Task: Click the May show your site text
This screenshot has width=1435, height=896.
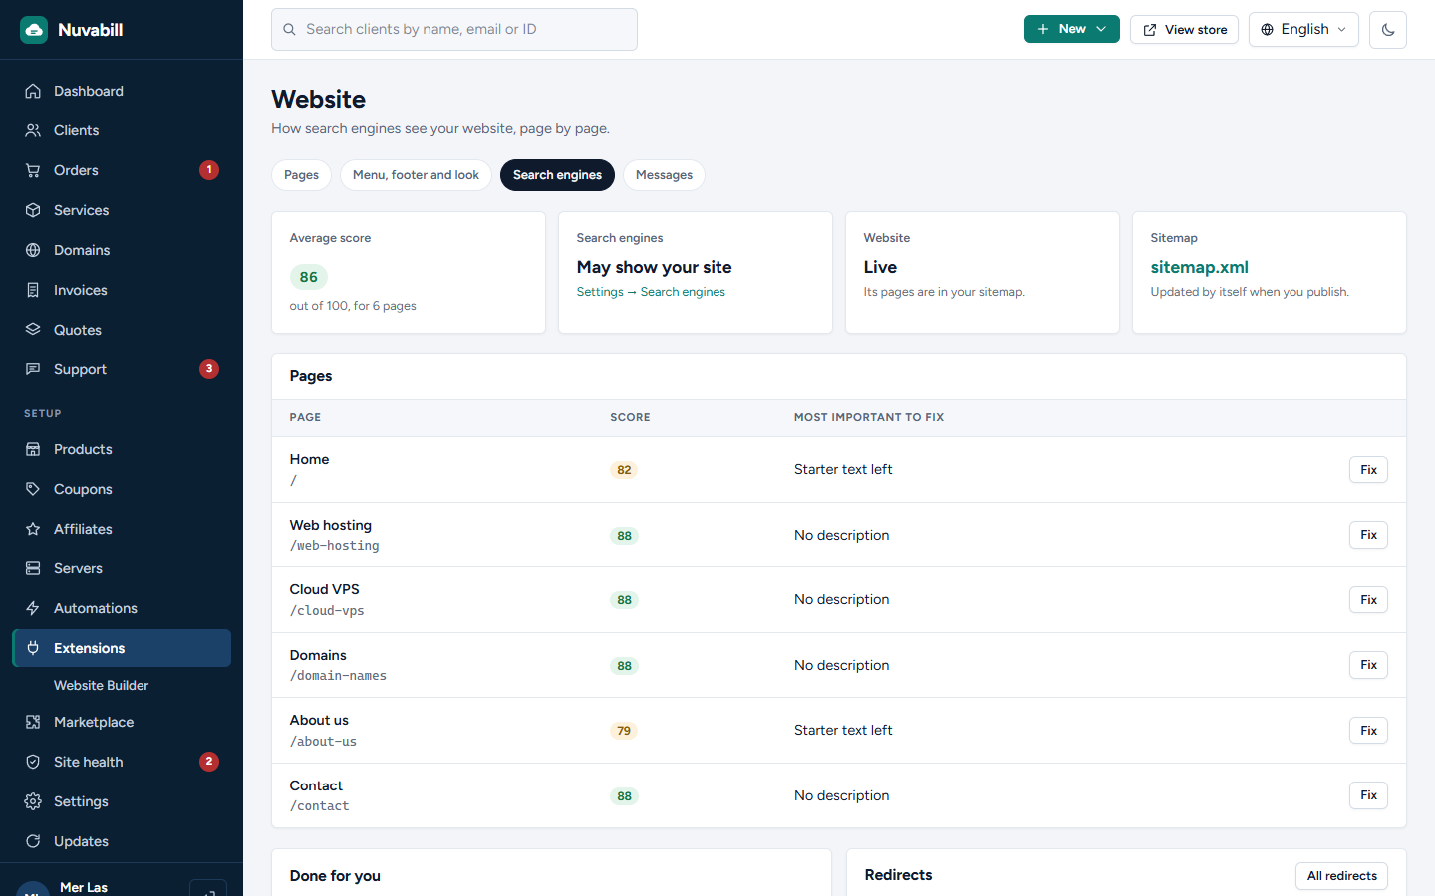Action: click(654, 267)
